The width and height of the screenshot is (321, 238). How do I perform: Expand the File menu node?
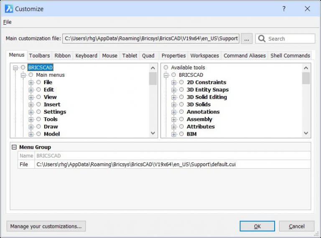pos(31,83)
